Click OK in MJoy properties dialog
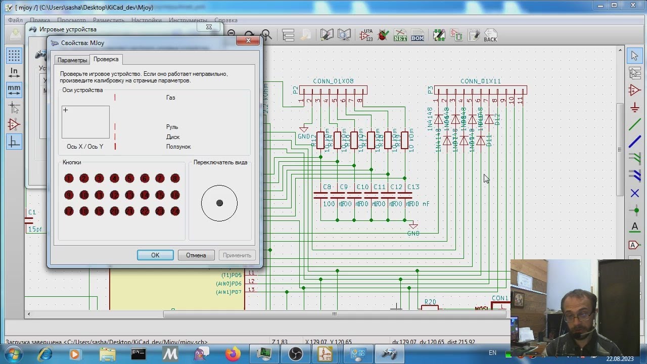 coord(155,255)
